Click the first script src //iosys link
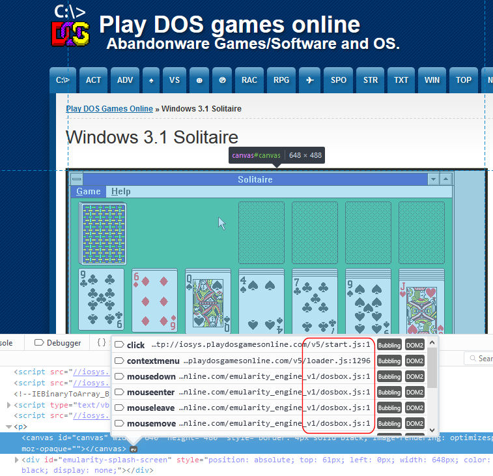The image size is (493, 476). click(x=91, y=372)
